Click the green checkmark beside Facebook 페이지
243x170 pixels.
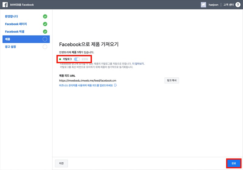pyautogui.click(x=45, y=24)
